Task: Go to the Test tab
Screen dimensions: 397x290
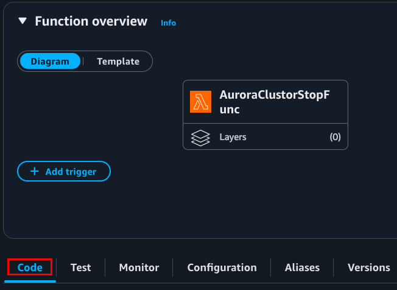Action: [80, 267]
